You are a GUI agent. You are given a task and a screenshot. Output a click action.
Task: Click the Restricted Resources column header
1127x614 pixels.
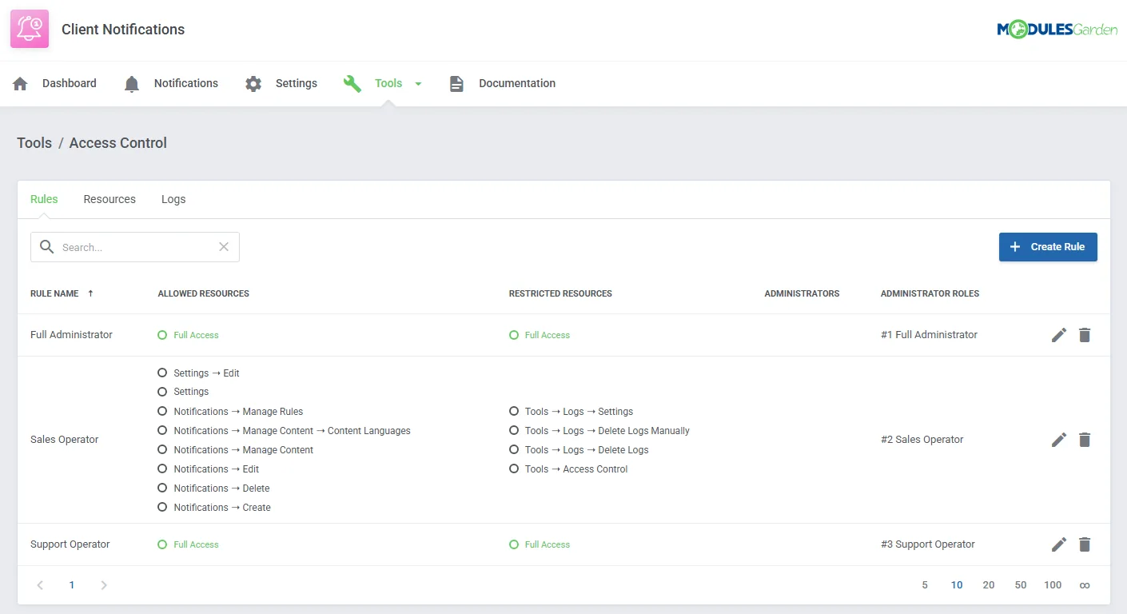[x=560, y=293]
